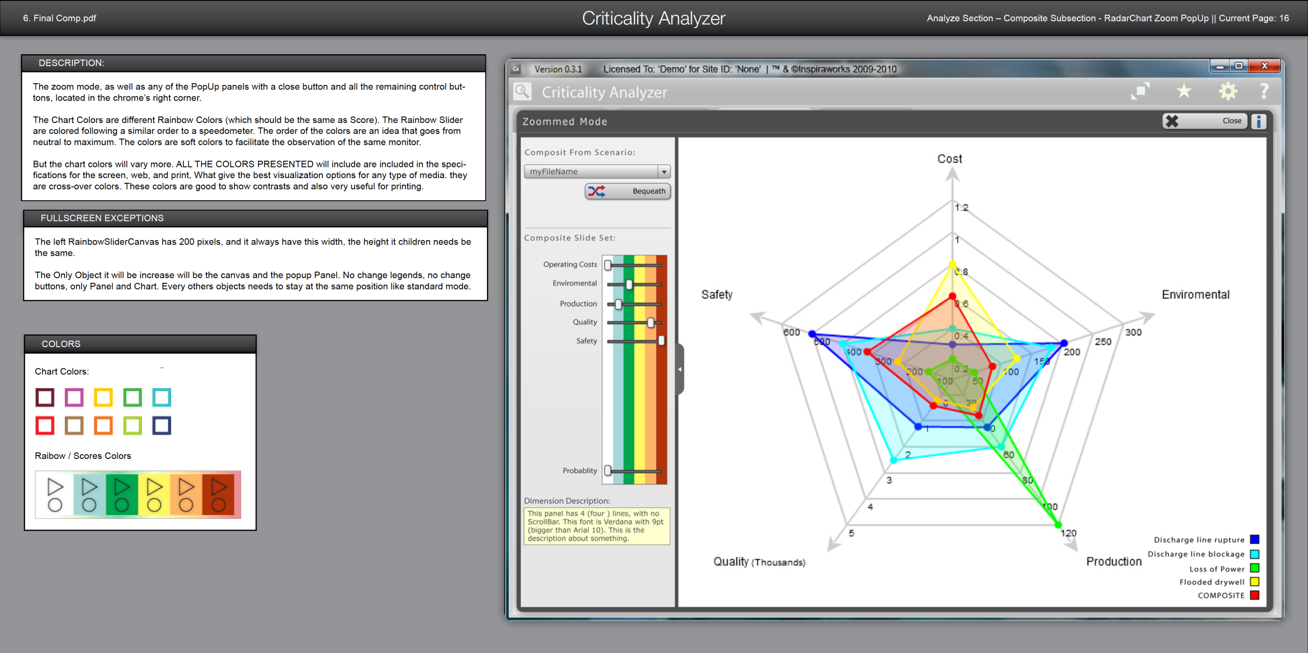
Task: Click the Cost axis label
Action: pyautogui.click(x=949, y=159)
